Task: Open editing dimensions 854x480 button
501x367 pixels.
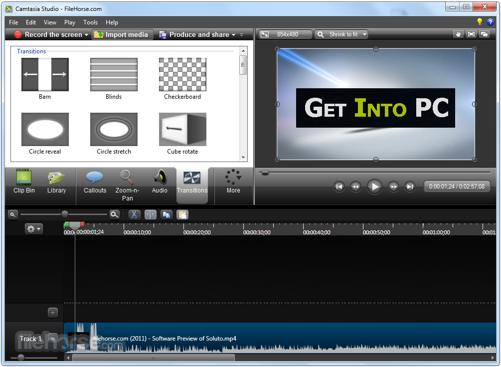Action: click(285, 34)
